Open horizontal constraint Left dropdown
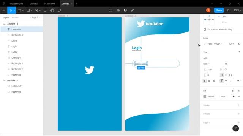The image size is (243, 136). (224, 17)
